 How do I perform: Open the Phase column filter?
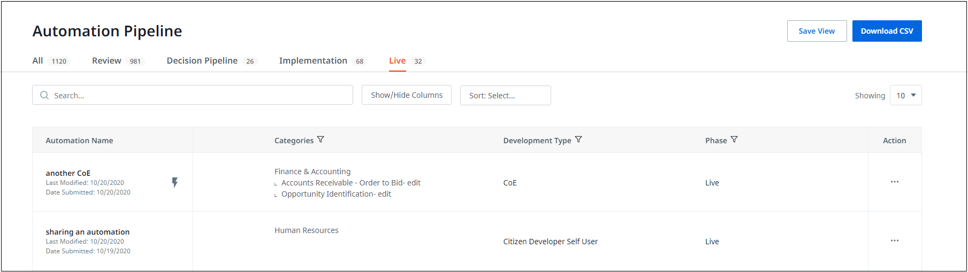pyautogui.click(x=734, y=139)
